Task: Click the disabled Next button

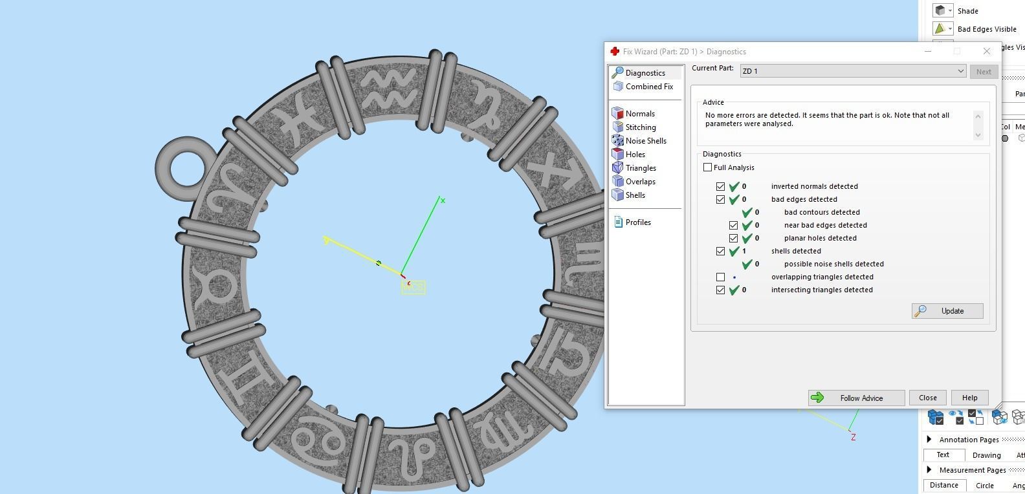Action: coord(984,72)
